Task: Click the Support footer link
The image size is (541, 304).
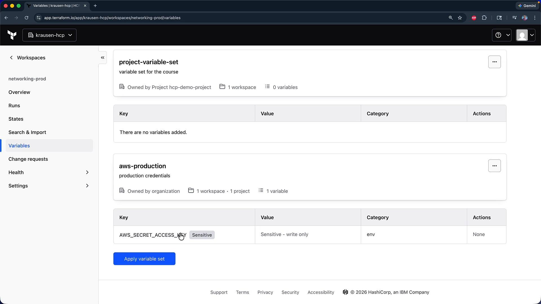Action: pyautogui.click(x=219, y=292)
